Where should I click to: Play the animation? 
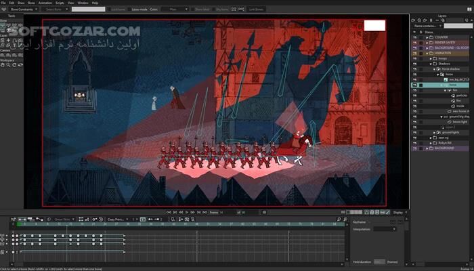pos(186,212)
